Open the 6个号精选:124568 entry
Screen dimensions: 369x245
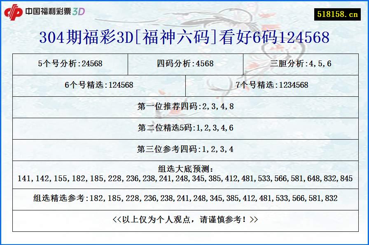point(98,86)
